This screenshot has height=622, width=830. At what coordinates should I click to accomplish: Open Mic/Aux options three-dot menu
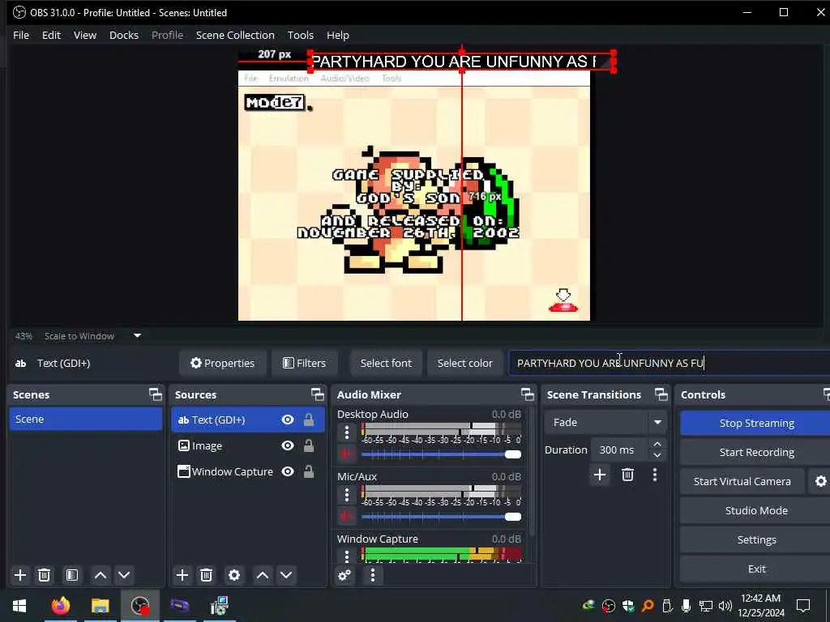347,495
